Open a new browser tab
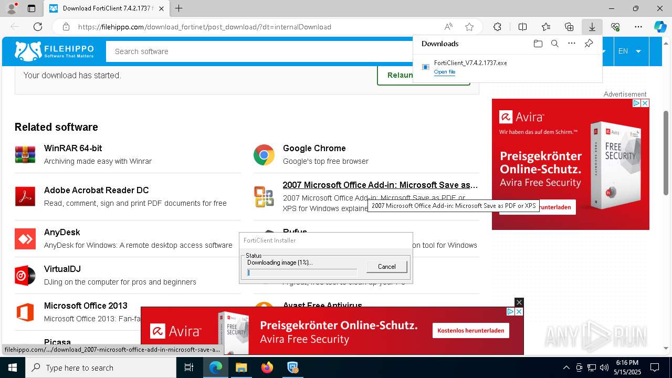Viewport: 672px width, 378px height. point(179,8)
